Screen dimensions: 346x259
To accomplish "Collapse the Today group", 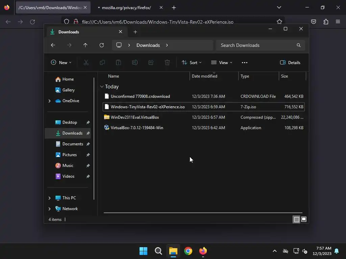I will (102, 87).
